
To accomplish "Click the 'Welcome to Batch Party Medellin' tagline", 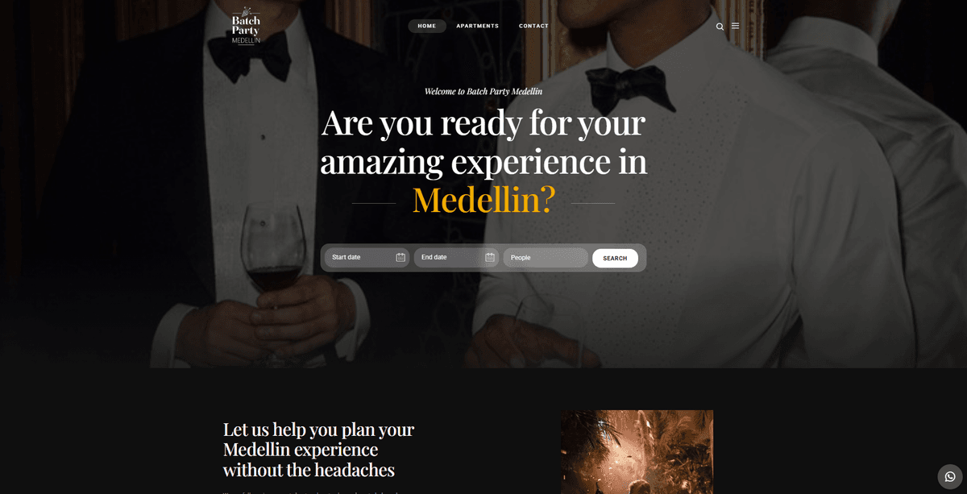I will 483,91.
